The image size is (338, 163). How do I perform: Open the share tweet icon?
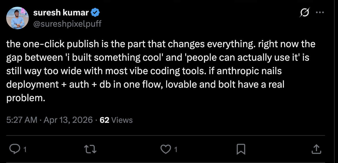point(316,149)
